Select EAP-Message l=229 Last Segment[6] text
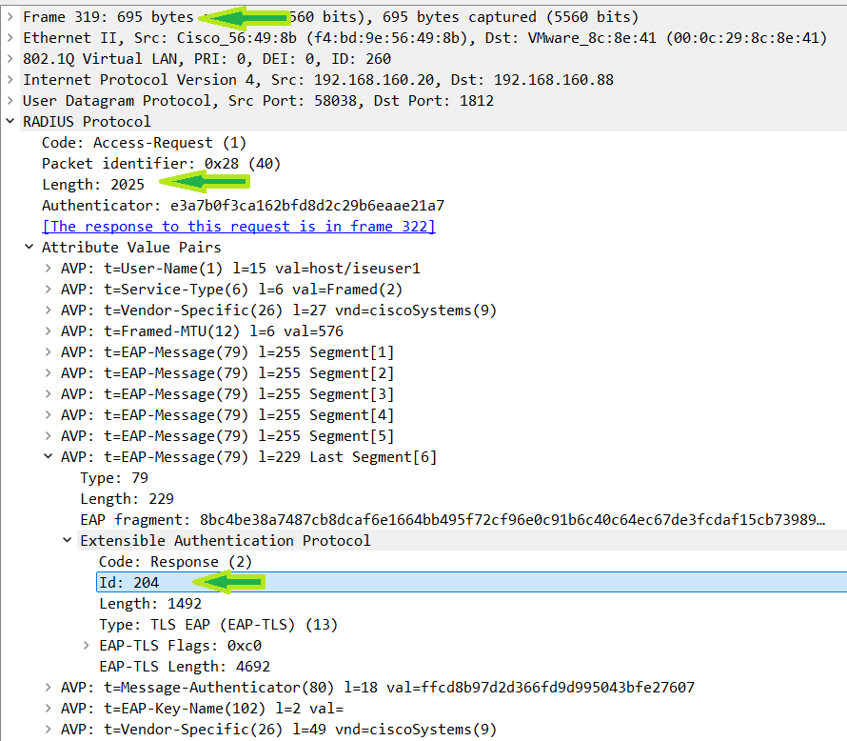The height and width of the screenshot is (741, 847). click(248, 457)
